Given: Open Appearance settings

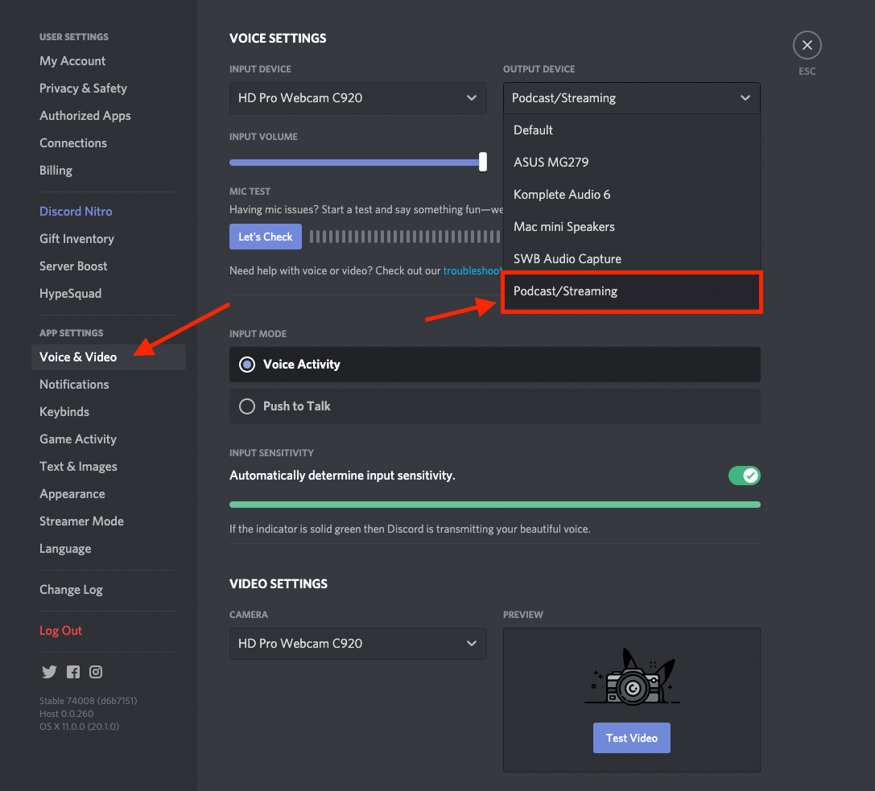Looking at the screenshot, I should point(72,494).
